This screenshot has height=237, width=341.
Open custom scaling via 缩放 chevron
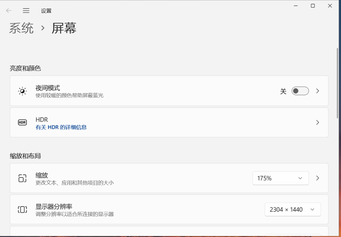pos(317,178)
